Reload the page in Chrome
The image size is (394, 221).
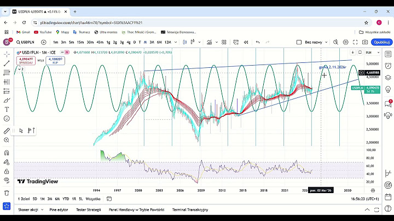pyautogui.click(x=24, y=22)
